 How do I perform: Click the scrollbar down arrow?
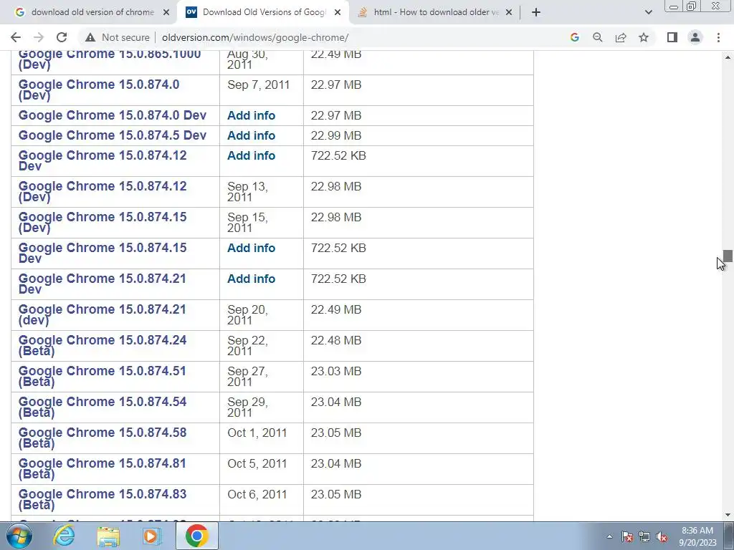[728, 515]
